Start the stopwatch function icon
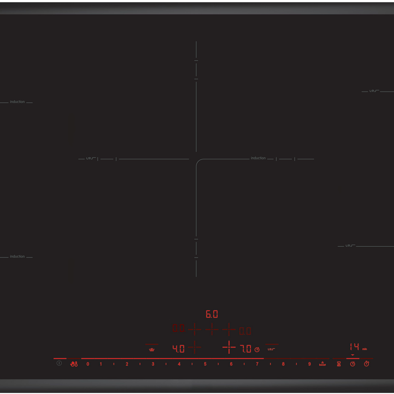This screenshot has width=394, height=394. click(366, 364)
